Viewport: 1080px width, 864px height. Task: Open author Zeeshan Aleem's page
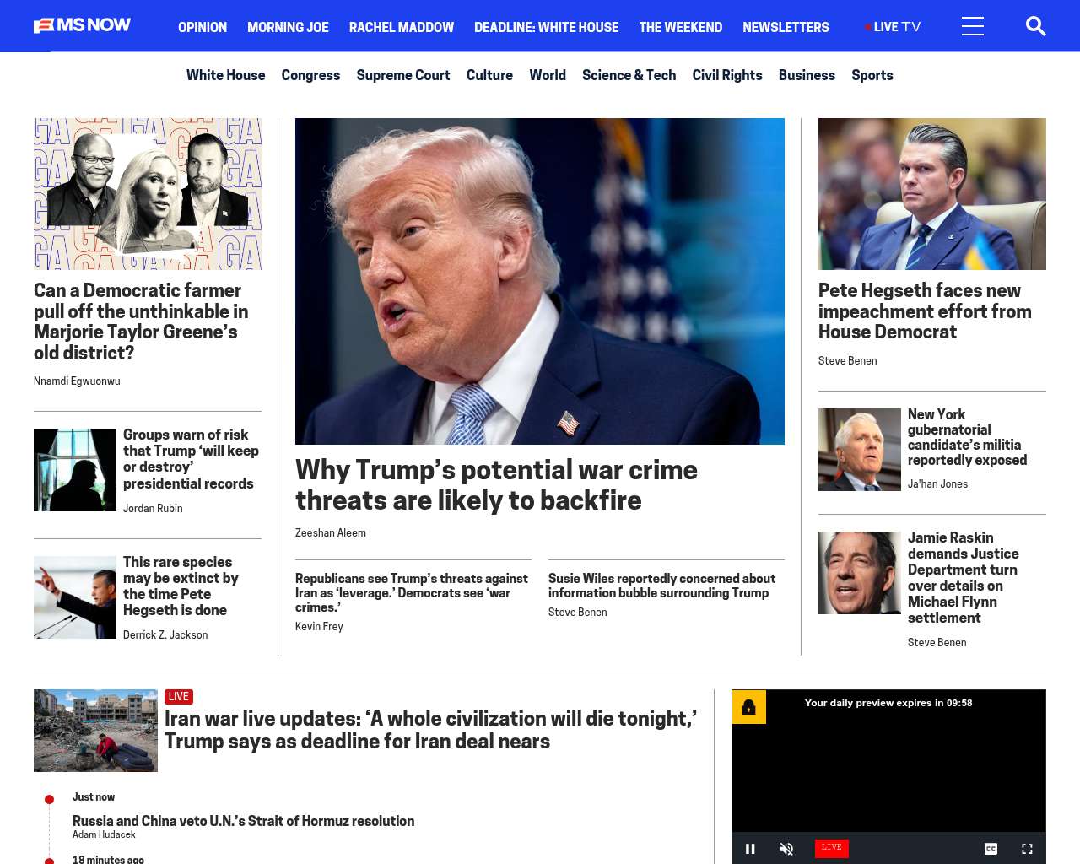(331, 532)
